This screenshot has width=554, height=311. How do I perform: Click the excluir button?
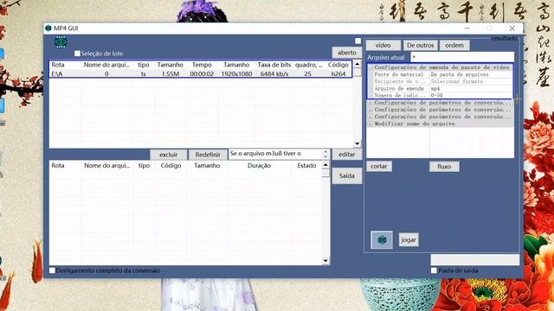point(168,155)
